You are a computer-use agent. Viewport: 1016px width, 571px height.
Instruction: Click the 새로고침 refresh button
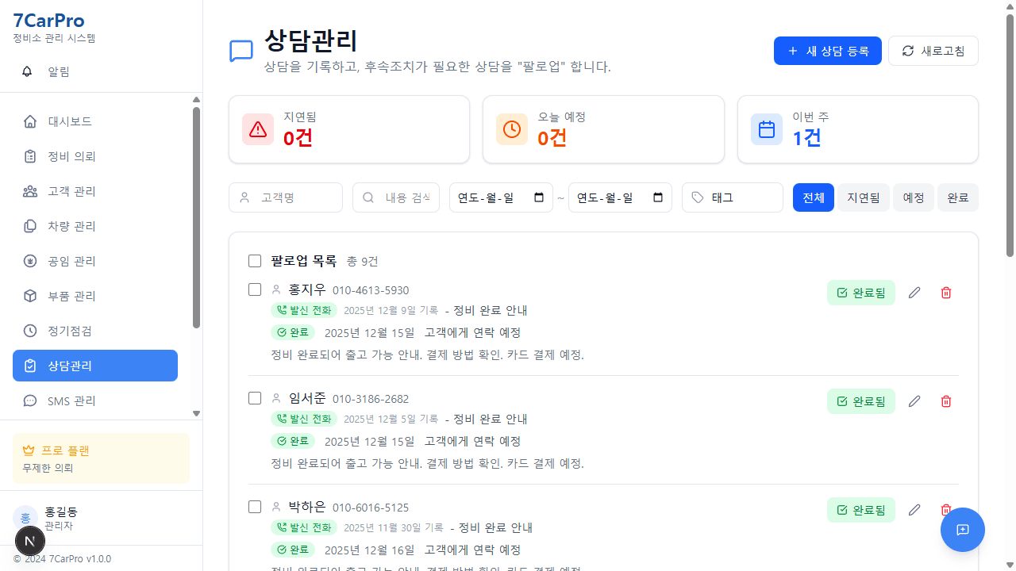[x=933, y=50]
